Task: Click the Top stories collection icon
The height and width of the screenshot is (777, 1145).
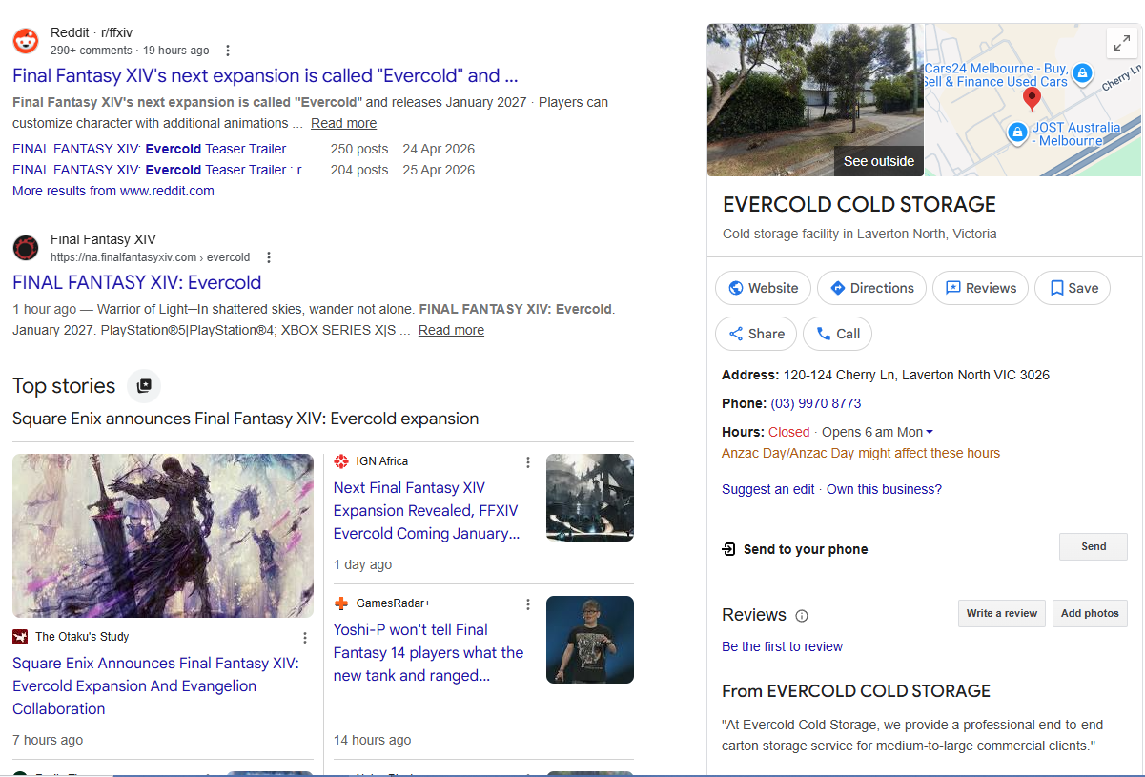Action: click(144, 386)
